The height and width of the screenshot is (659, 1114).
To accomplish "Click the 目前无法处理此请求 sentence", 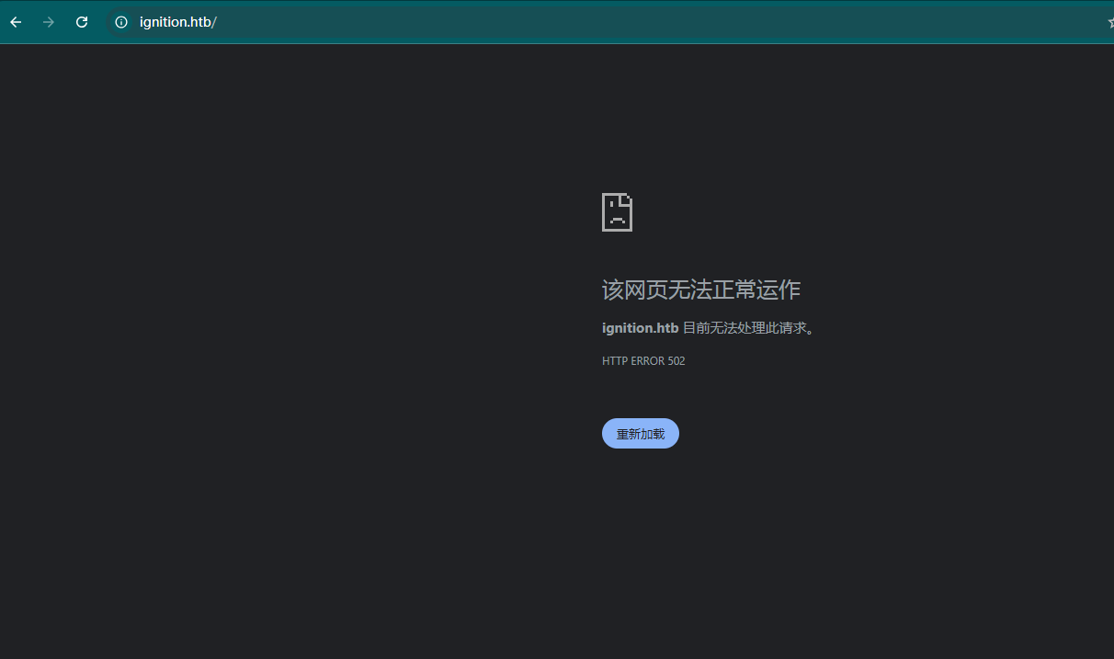I will click(x=747, y=328).
